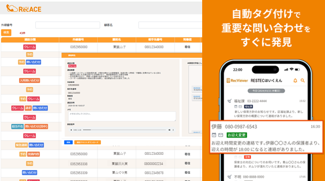Sort by the 発着信 column header
Screen dimensions: 325x181
(x=187, y=40)
